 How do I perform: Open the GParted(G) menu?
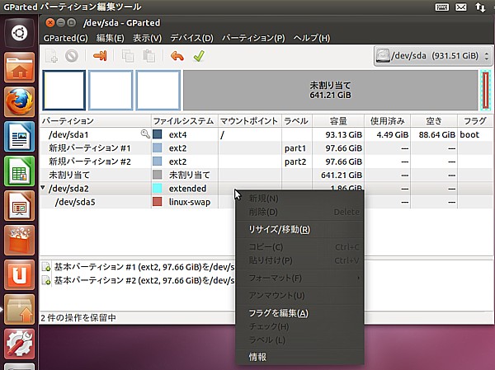[x=66, y=38]
